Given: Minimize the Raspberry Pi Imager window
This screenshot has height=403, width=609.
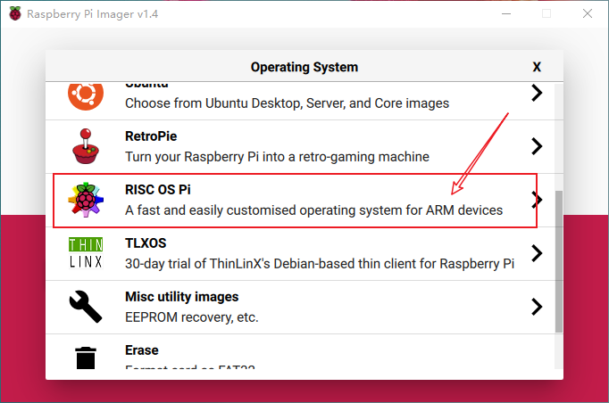Looking at the screenshot, I should 506,14.
